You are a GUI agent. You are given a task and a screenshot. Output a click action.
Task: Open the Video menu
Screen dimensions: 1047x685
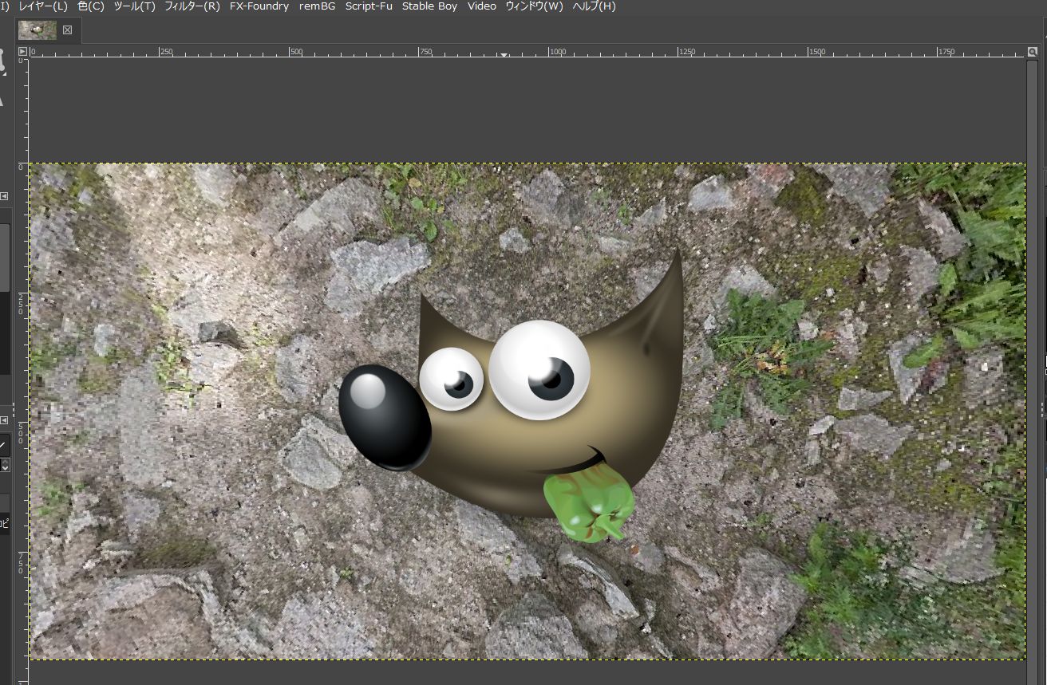click(x=481, y=6)
